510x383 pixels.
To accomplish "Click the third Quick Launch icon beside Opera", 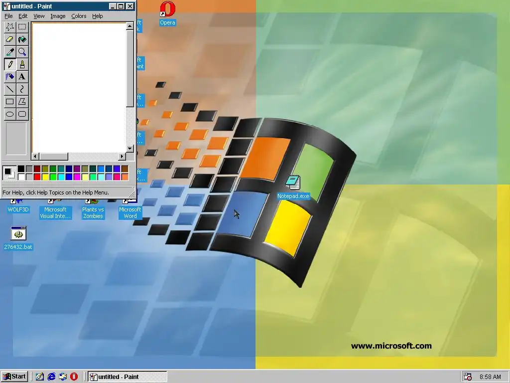I will pyautogui.click(x=63, y=377).
